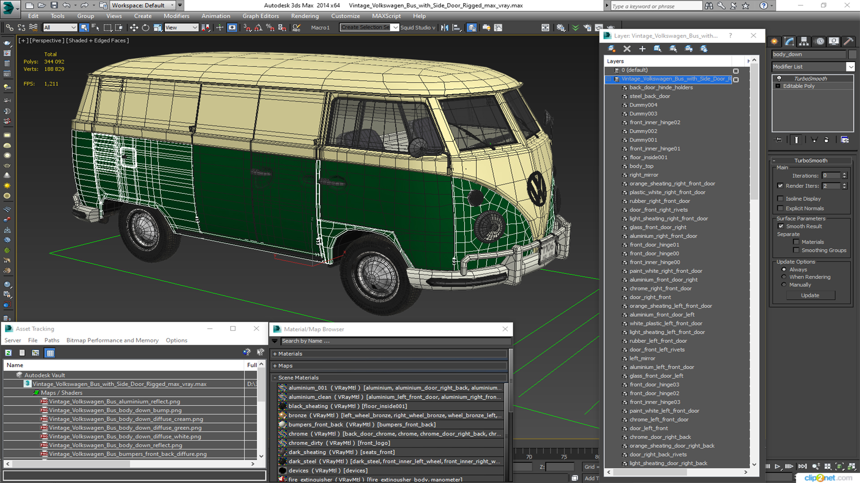Click the Undo arrow in title bar
Viewport: 860px width, 483px height.
pyautogui.click(x=66, y=5)
